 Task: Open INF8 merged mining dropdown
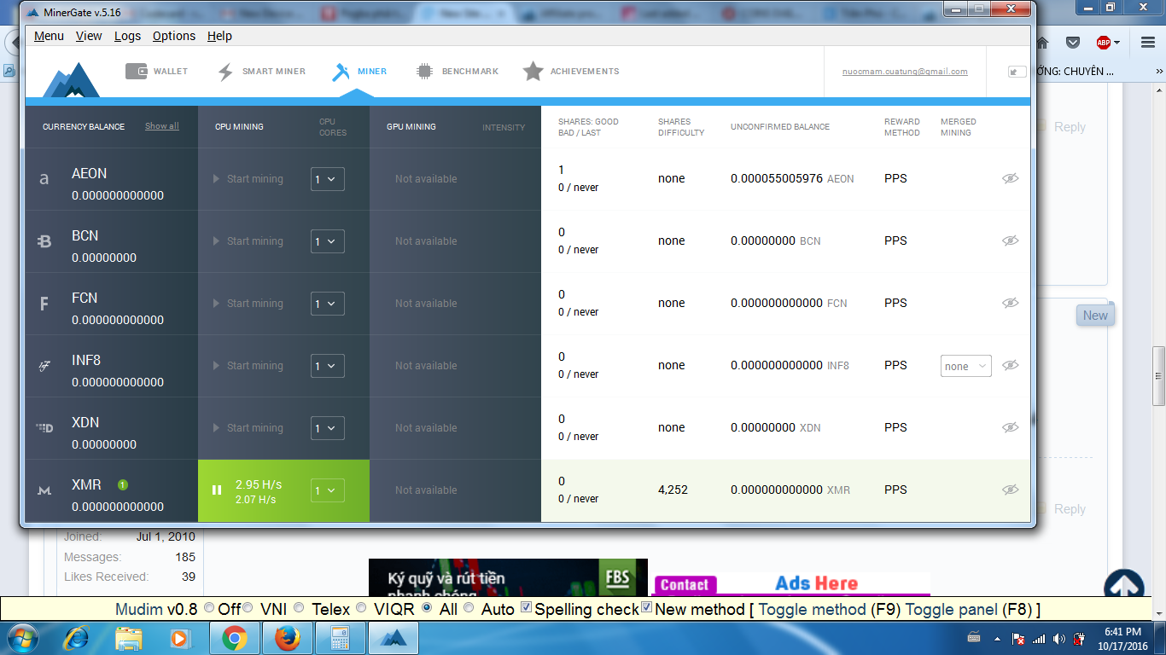966,366
